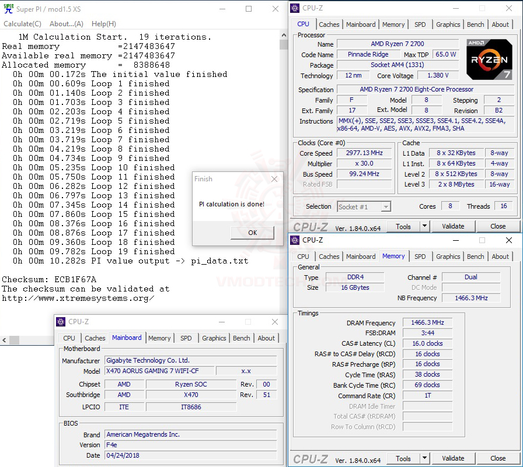Open the Calculate menu in Super PI
523x467 pixels.
[x=22, y=23]
